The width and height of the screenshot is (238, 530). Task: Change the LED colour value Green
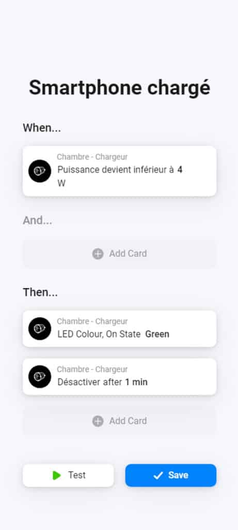(x=157, y=334)
